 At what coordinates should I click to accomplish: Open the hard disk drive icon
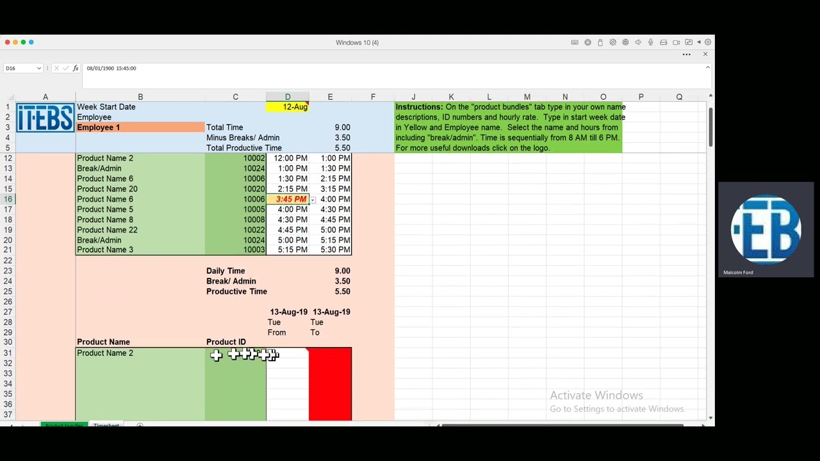(664, 42)
